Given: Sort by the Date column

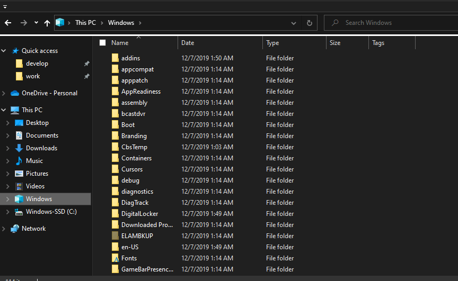Looking at the screenshot, I should 188,43.
